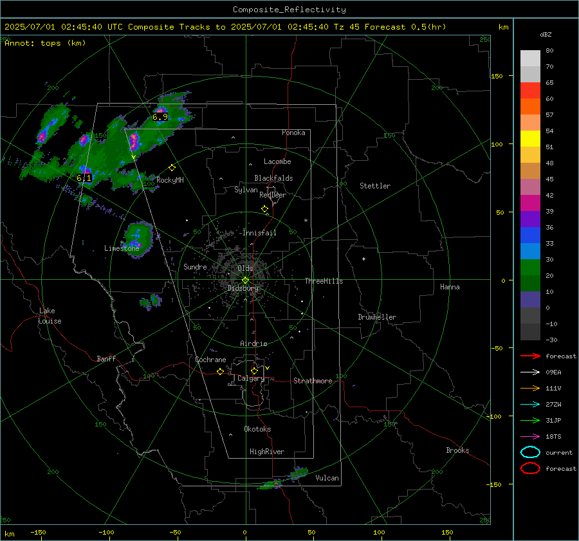Click the Sundre town label

pos(195,266)
